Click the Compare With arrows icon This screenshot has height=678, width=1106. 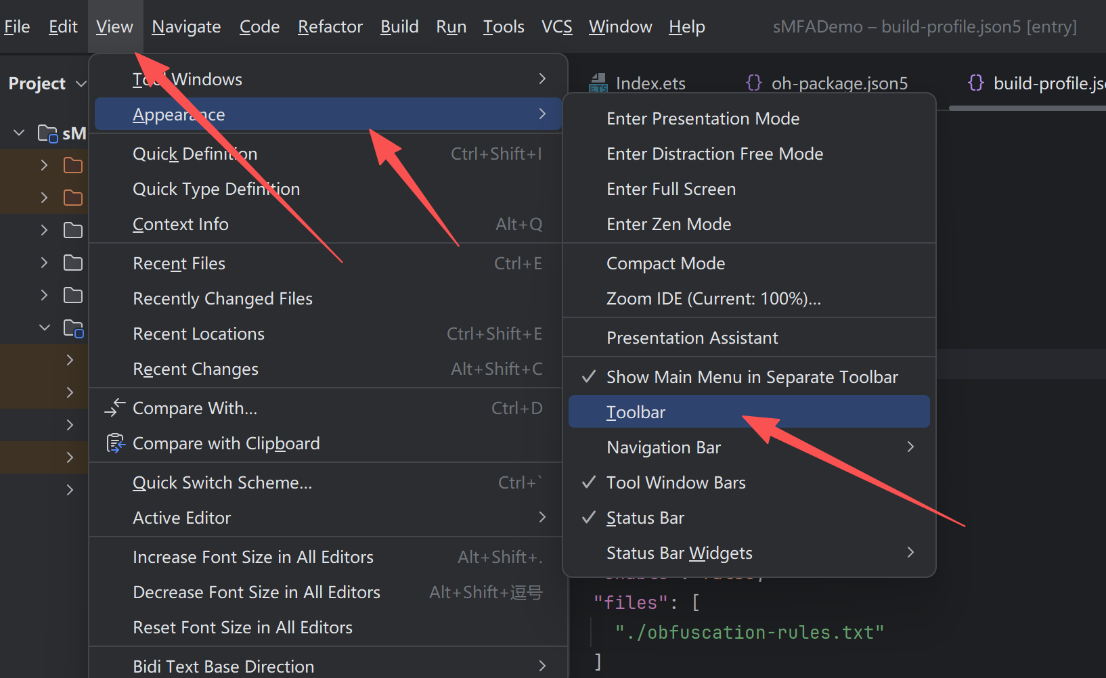pyautogui.click(x=115, y=407)
